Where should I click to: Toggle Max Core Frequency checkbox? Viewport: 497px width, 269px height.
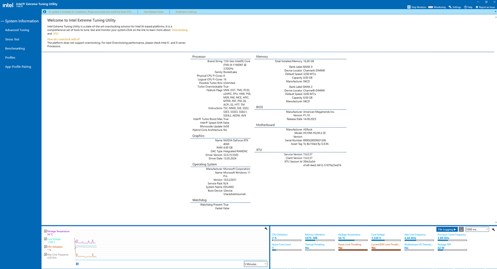46,254
